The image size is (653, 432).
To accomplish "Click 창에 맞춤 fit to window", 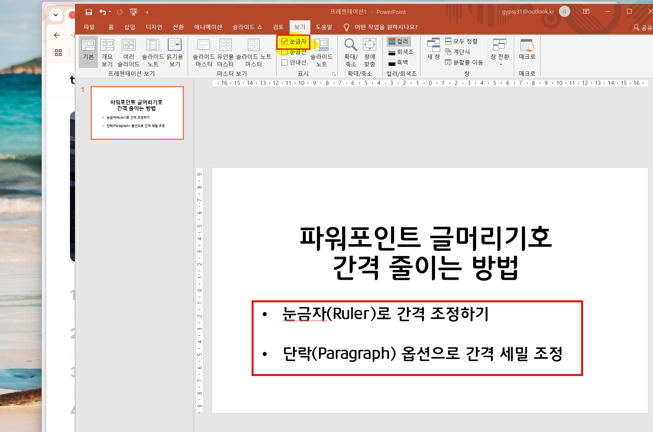I will pos(369,53).
